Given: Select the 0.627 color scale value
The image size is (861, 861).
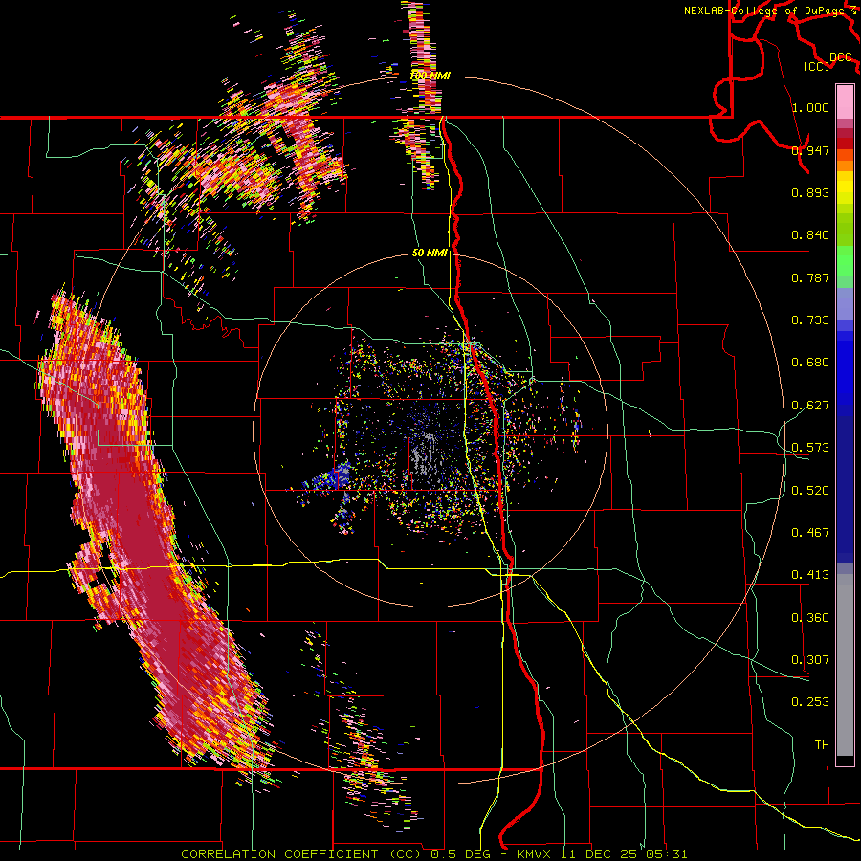Looking at the screenshot, I should pyautogui.click(x=810, y=406).
